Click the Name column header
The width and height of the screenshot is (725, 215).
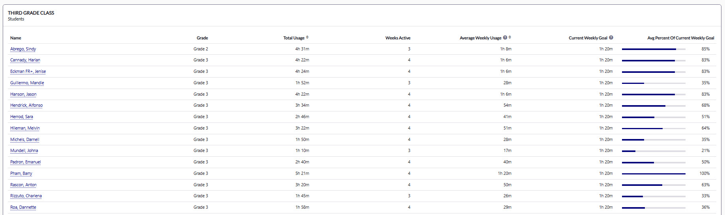(16, 38)
